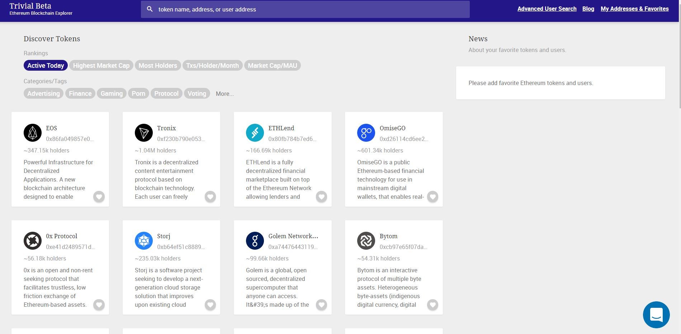The image size is (681, 334).
Task: Favorite the EOS token with heart
Action: (x=99, y=197)
